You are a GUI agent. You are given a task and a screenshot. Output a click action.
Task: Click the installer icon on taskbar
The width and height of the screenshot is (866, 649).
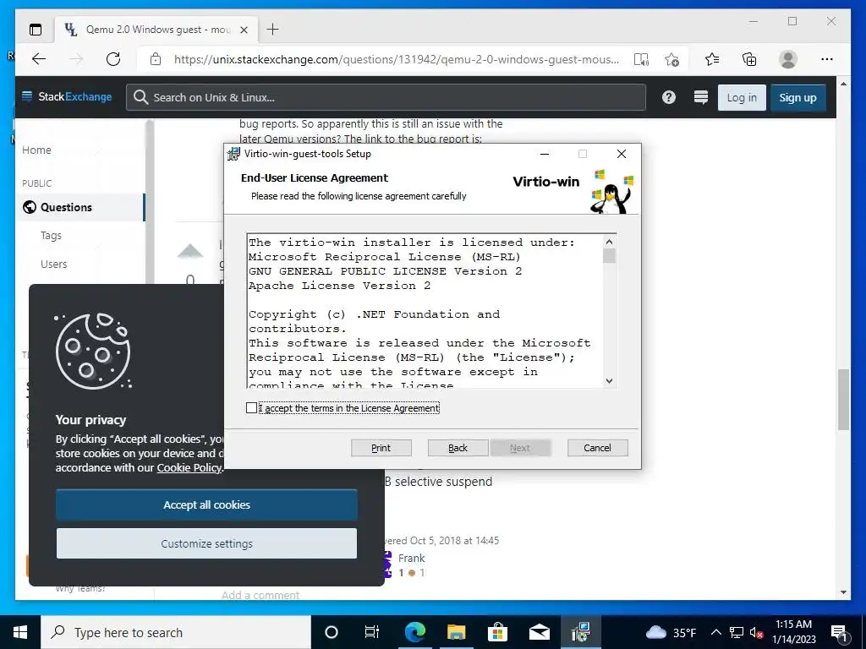pyautogui.click(x=580, y=632)
